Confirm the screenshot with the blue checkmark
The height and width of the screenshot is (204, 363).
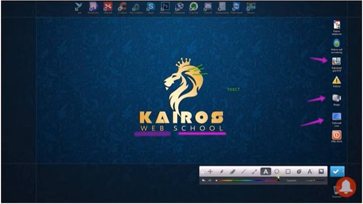click(x=336, y=172)
